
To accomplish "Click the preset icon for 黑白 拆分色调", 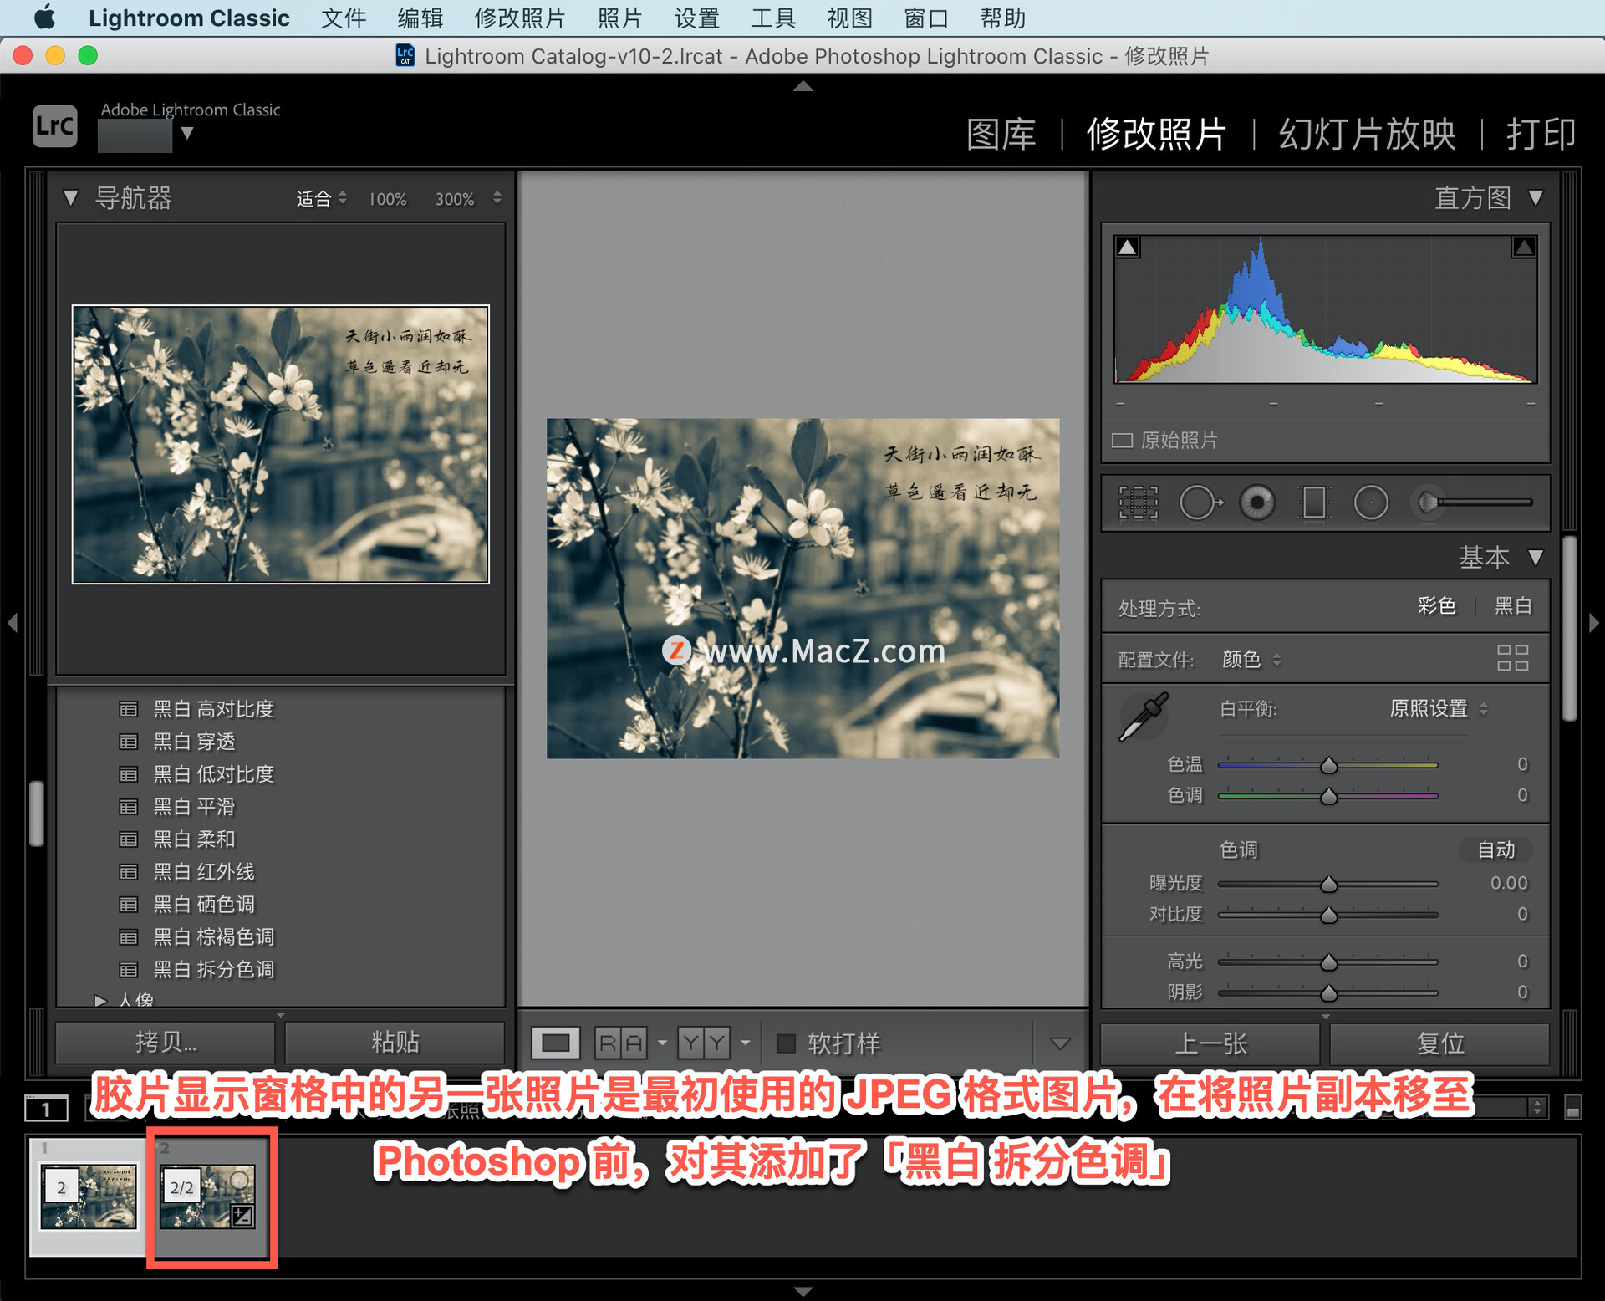I will tap(128, 971).
